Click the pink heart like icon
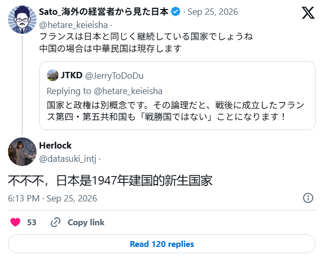 tap(15, 222)
